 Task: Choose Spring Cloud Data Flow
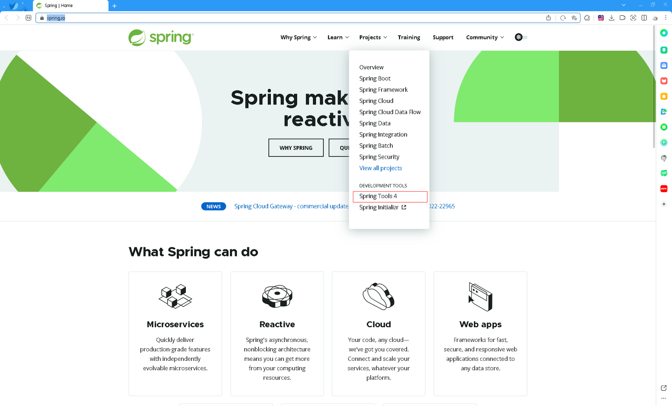[390, 112]
